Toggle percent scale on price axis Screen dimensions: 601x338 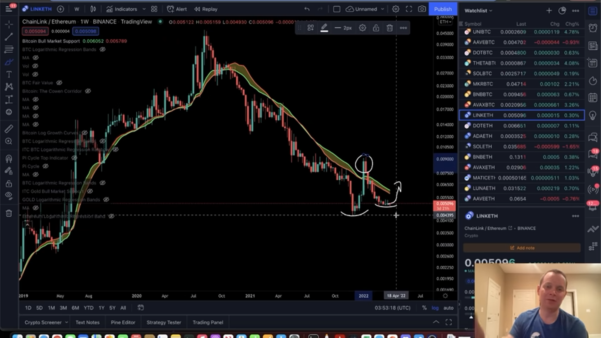[424, 308]
